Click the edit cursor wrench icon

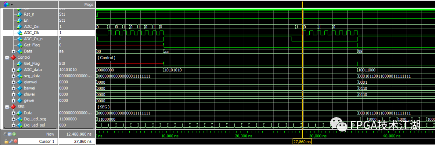coord(11,141)
